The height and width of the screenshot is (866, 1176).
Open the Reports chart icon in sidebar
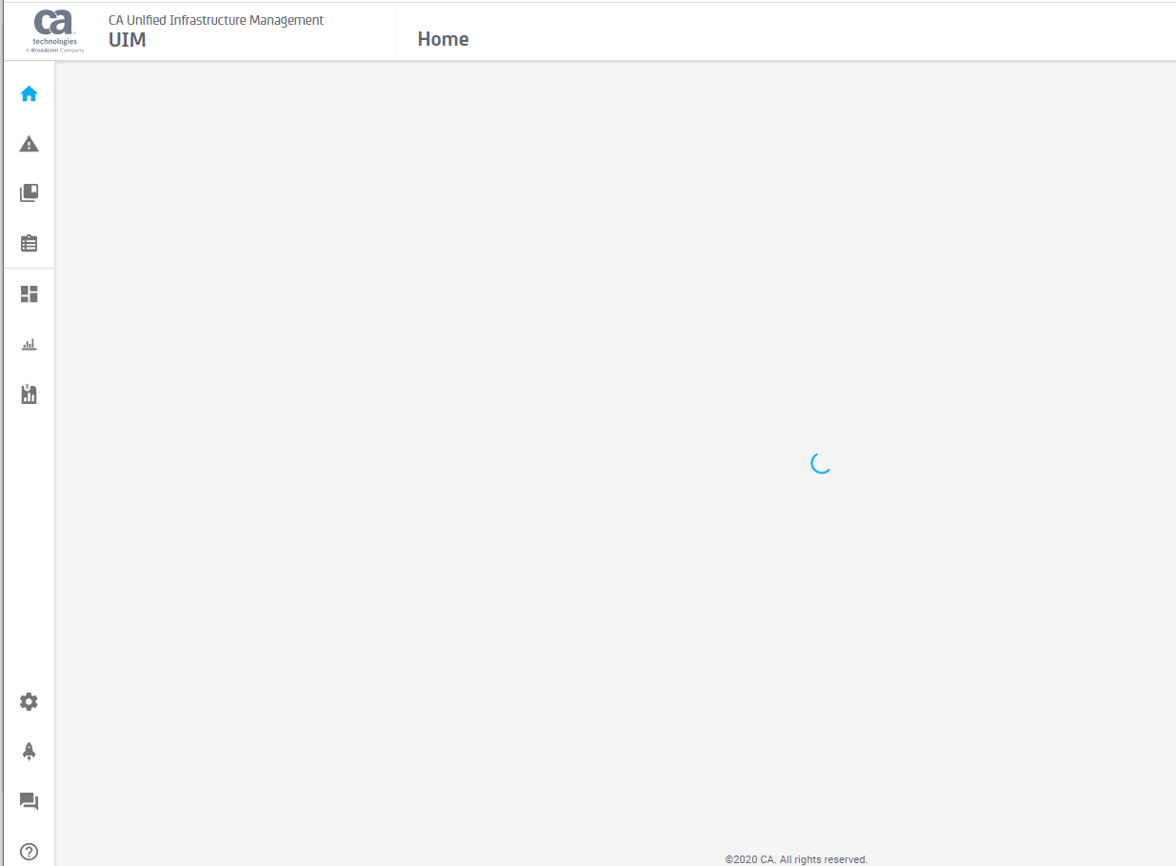pyautogui.click(x=29, y=393)
